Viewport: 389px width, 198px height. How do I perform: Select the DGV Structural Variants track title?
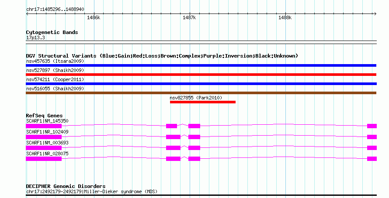click(x=162, y=56)
